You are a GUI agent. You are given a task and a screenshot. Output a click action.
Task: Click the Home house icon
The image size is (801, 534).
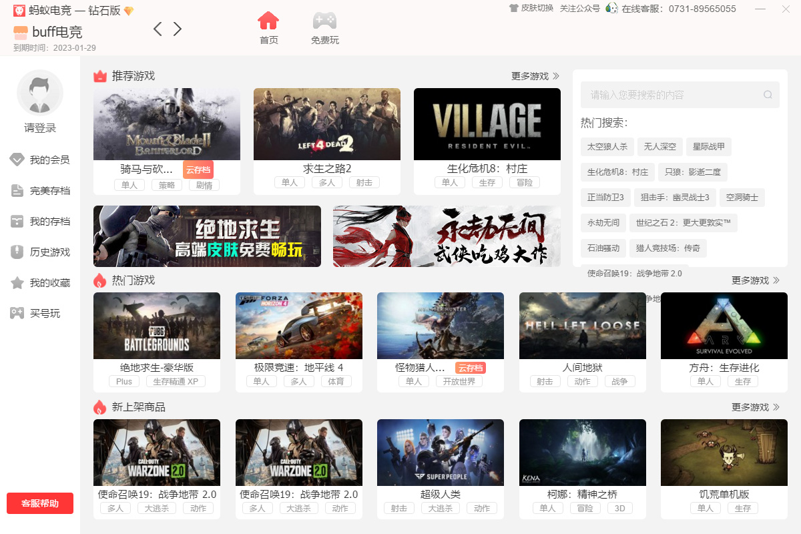(x=268, y=21)
